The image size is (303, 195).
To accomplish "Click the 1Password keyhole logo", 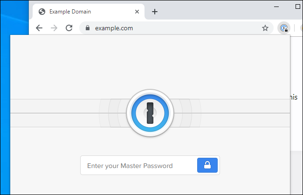I will 150,113.
